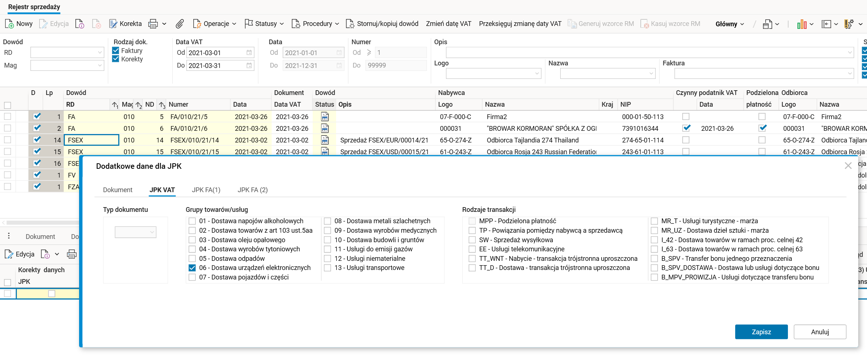The image size is (867, 358).
Task: Click the paperclip attachment icon
Action: 179,24
